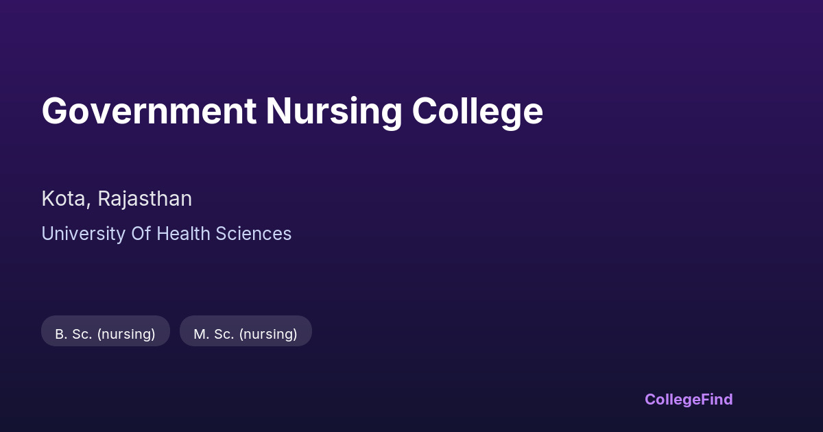Click (nursing) inside the M. Sc. pill
This screenshot has height=432, width=823.
pos(268,334)
